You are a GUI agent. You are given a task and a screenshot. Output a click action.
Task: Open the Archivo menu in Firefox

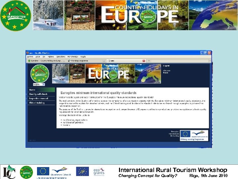(30, 57)
